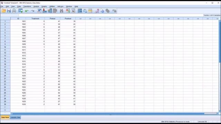This screenshot has height=124, width=221.
Task: Click the Posttest cell in row 26
Action: [x=68, y=93]
